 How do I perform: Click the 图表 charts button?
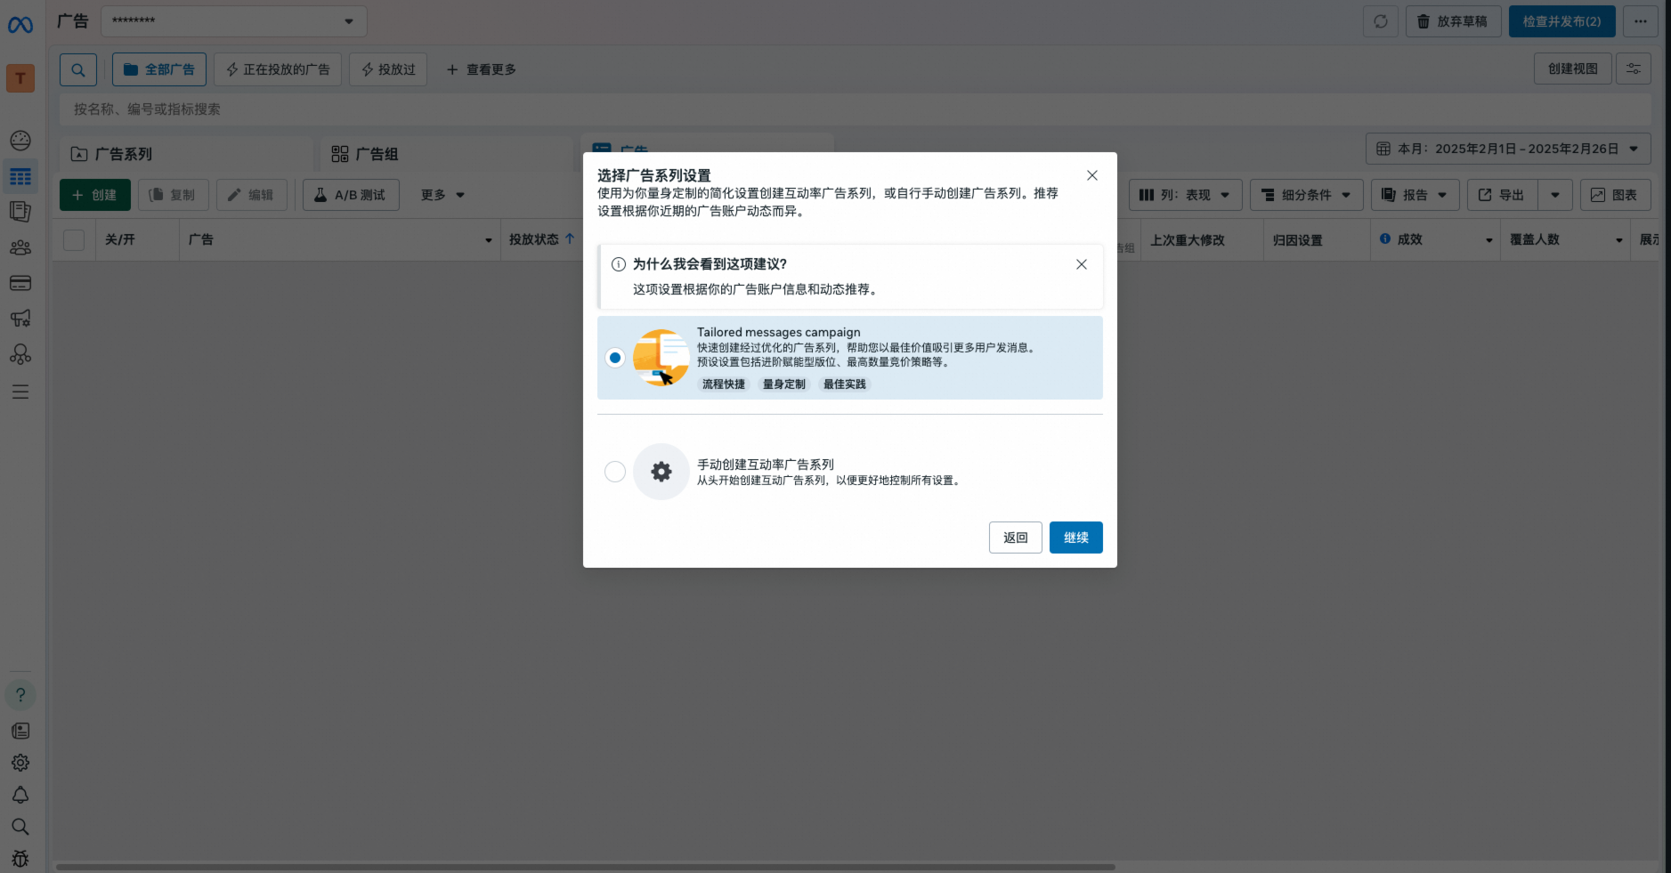point(1616,195)
